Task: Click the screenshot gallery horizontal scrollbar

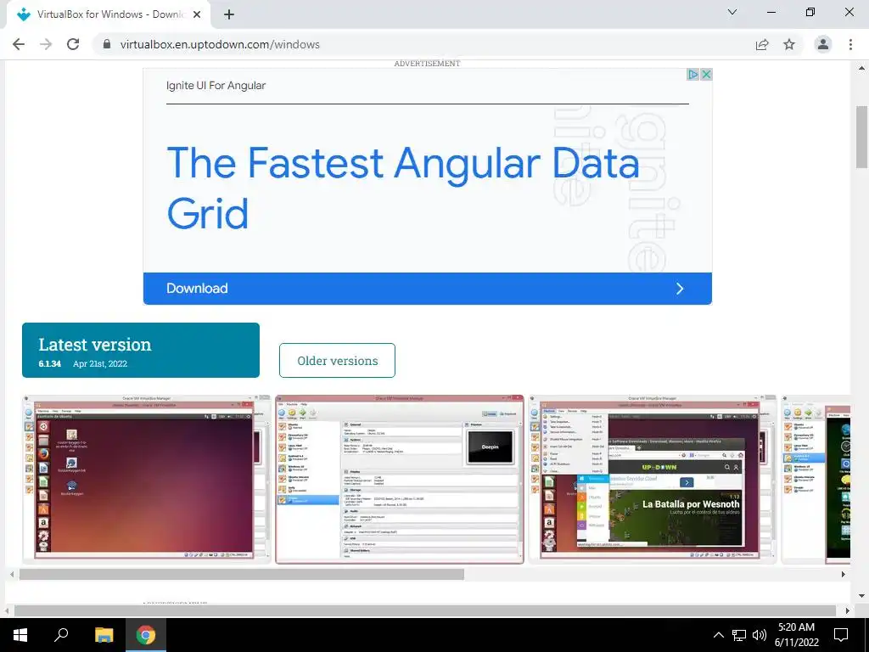Action: pyautogui.click(x=242, y=575)
